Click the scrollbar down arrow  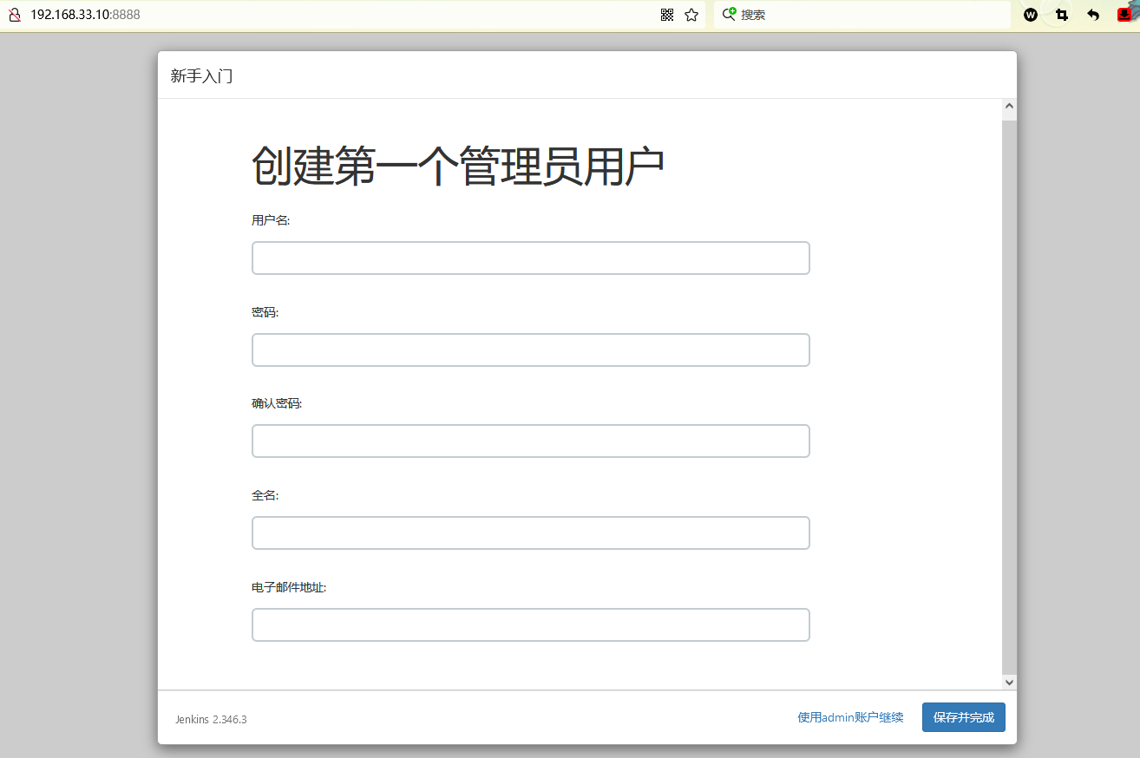[1009, 683]
